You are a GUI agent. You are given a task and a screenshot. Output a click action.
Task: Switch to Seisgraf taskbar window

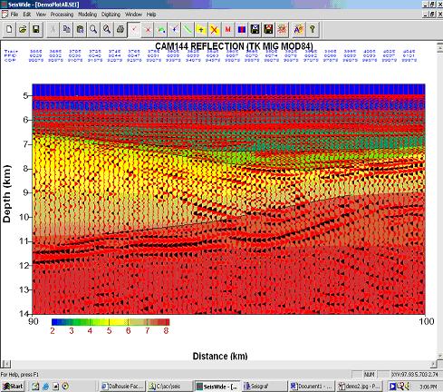[264, 387]
